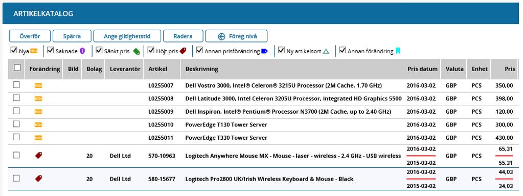Click price 430,00 for PowerEdge T330
Image resolution: width=523 pixels, height=196 pixels.
pos(504,138)
